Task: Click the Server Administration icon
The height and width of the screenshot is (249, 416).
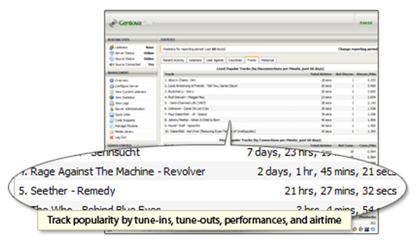Action: pos(112,109)
